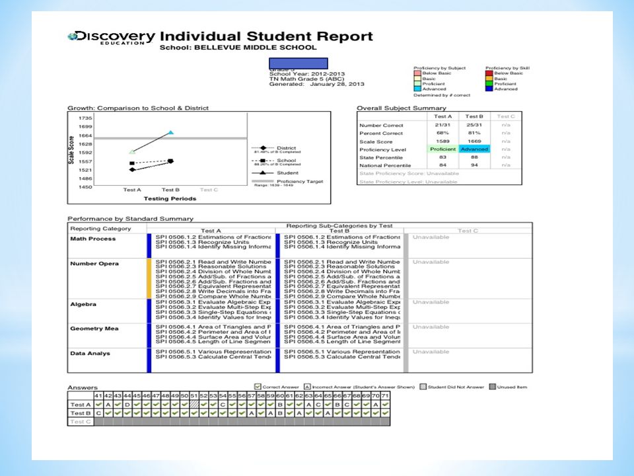Select the District diamond legend symbol
The width and height of the screenshot is (634, 476).
[264, 147]
